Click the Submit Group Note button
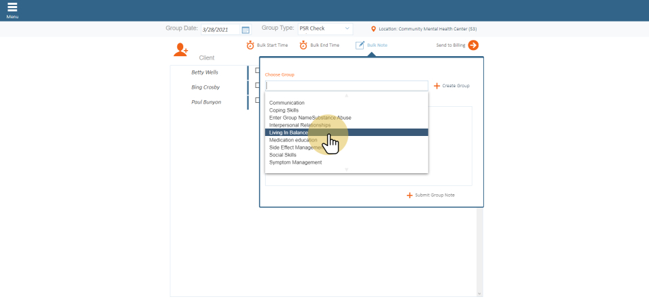The image size is (649, 299). [x=431, y=195]
